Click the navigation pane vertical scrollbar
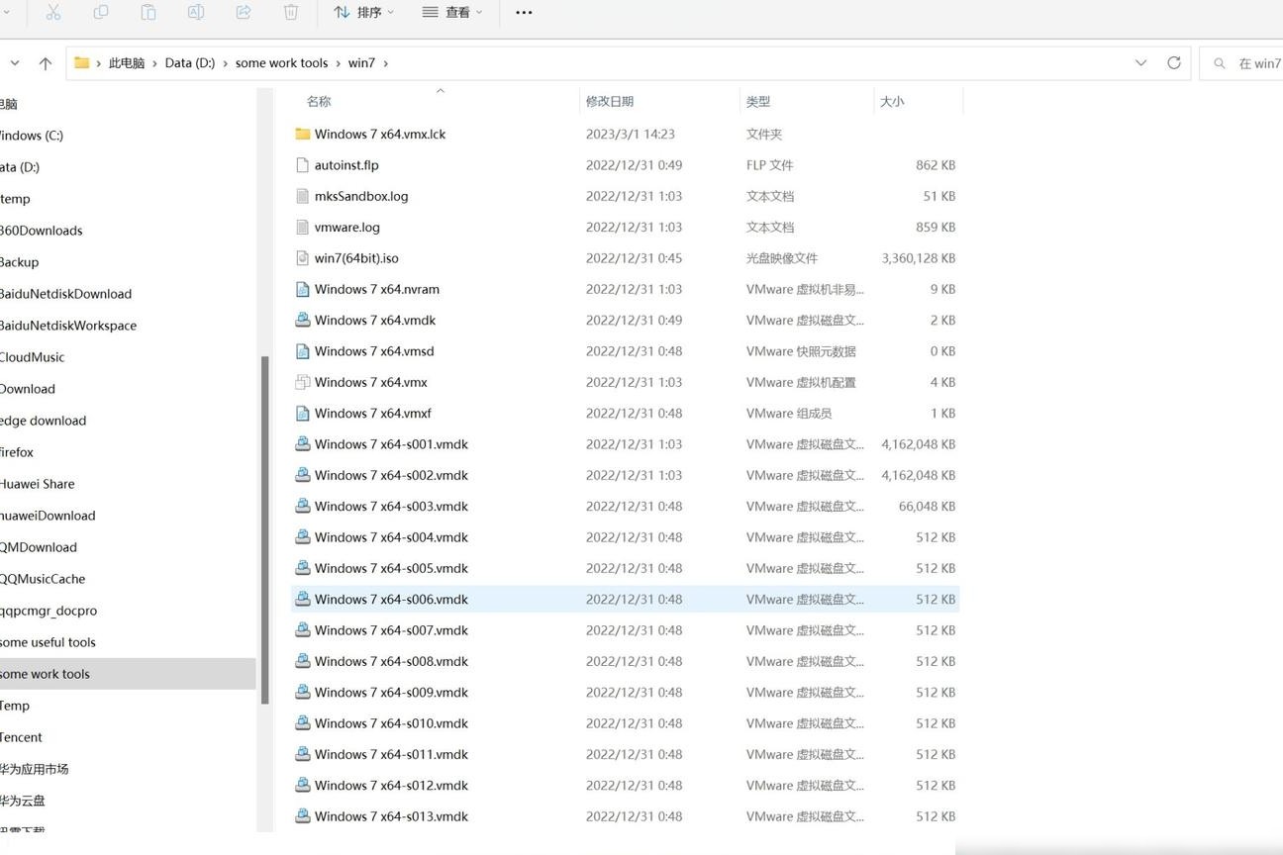The width and height of the screenshot is (1283, 855). pyautogui.click(x=264, y=529)
